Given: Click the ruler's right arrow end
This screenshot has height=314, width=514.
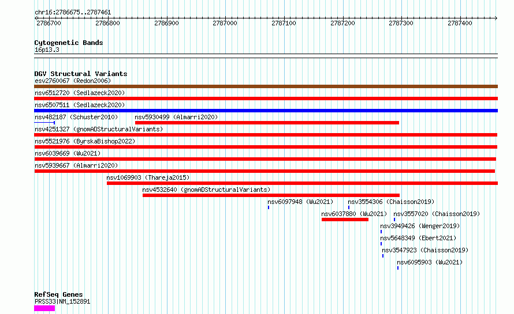Looking at the screenshot, I should coord(496,18).
